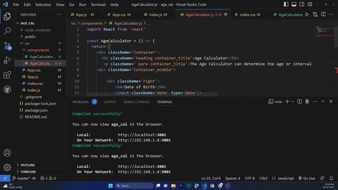Open Chrome from the taskbar
338x190 pixels.
(212, 186)
